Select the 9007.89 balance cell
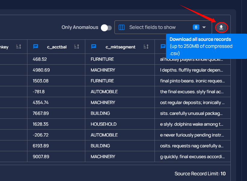The height and width of the screenshot is (181, 247). coord(56,157)
